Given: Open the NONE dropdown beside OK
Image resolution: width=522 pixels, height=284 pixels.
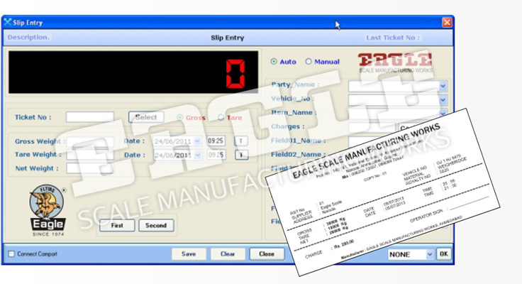Looking at the screenshot, I should (x=430, y=254).
